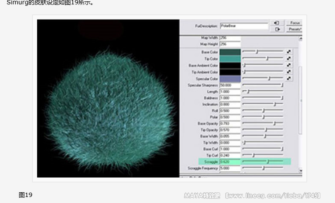
Task: Adjust the Base Color slider
Action: tap(263, 51)
